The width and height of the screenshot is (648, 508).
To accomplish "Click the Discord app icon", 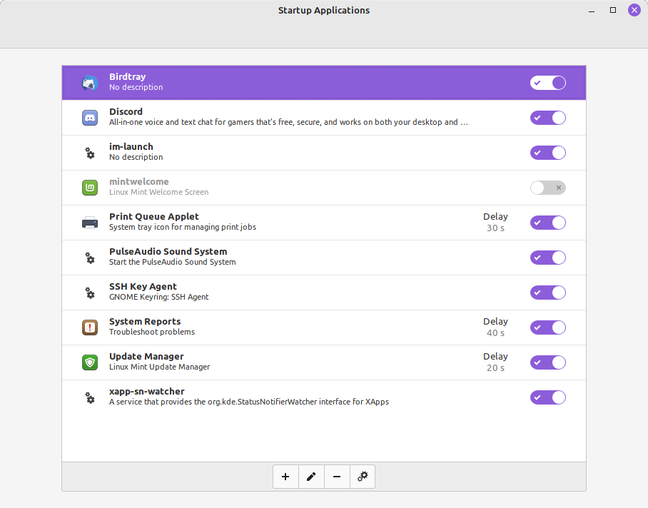I will point(90,118).
